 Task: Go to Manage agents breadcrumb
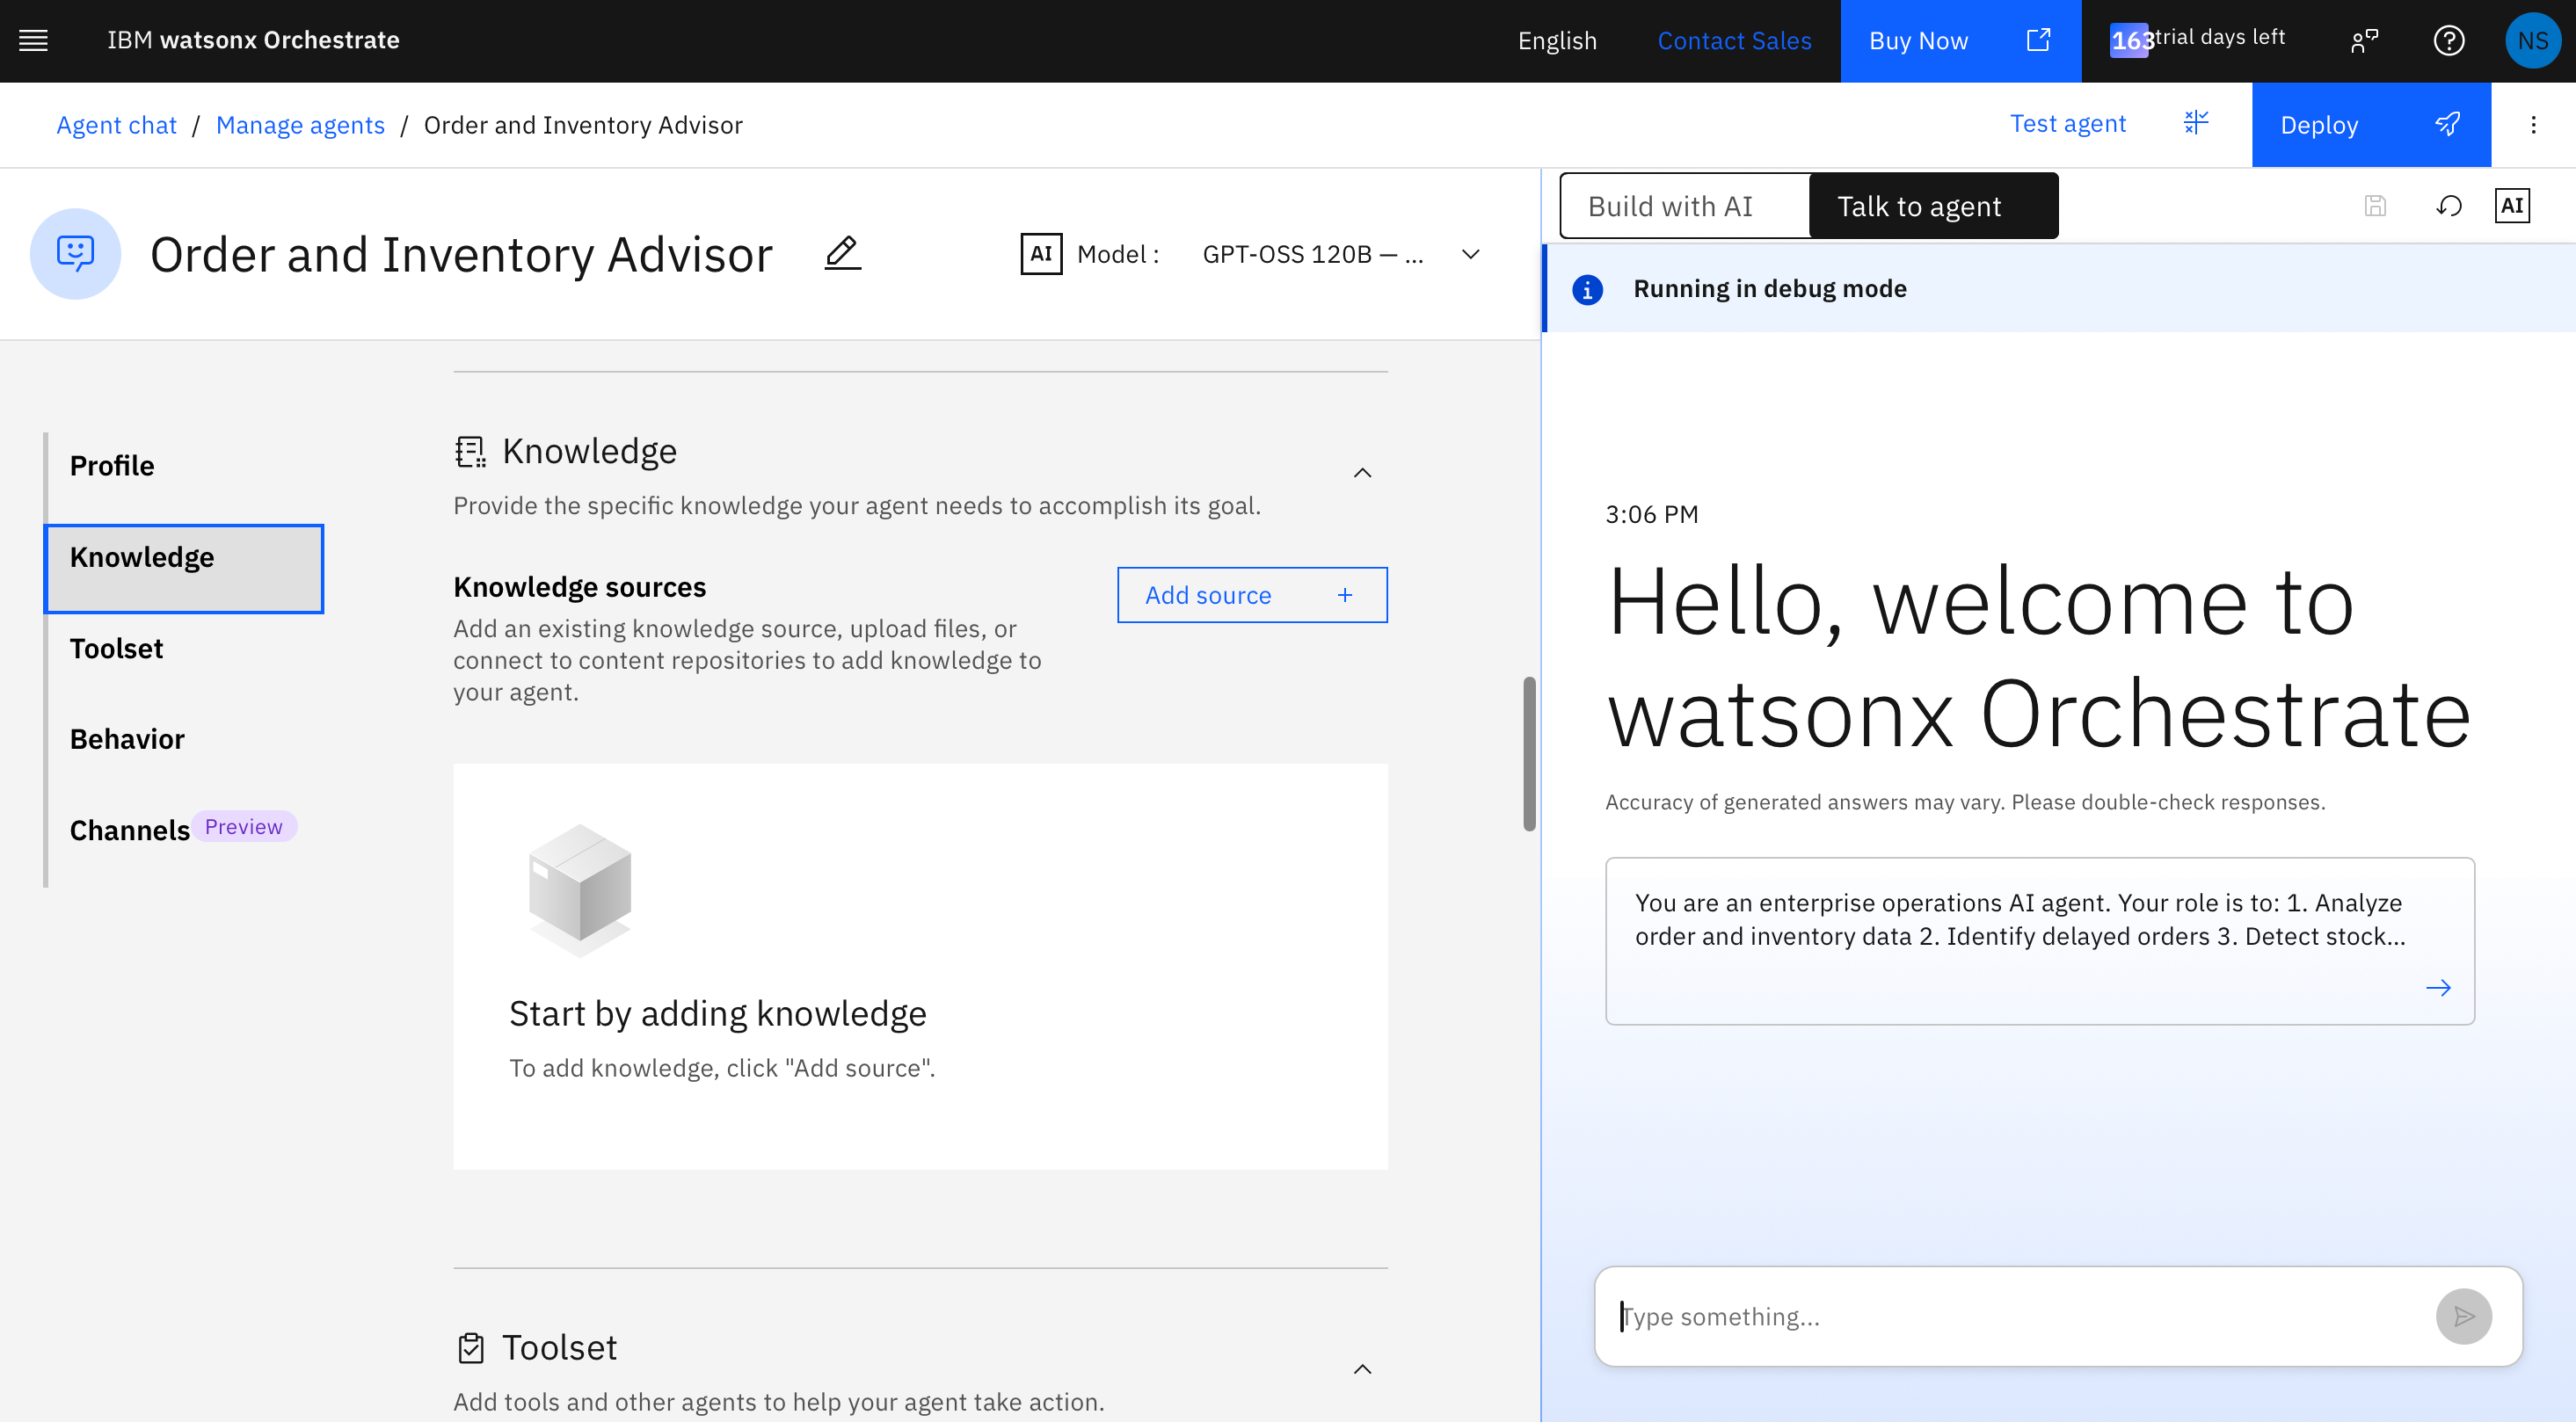300,125
